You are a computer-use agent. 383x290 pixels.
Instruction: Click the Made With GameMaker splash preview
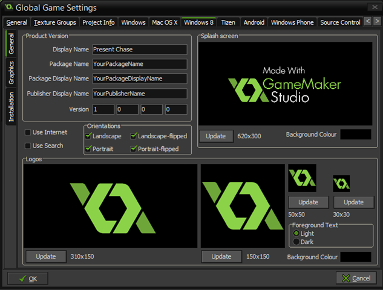pos(286,84)
